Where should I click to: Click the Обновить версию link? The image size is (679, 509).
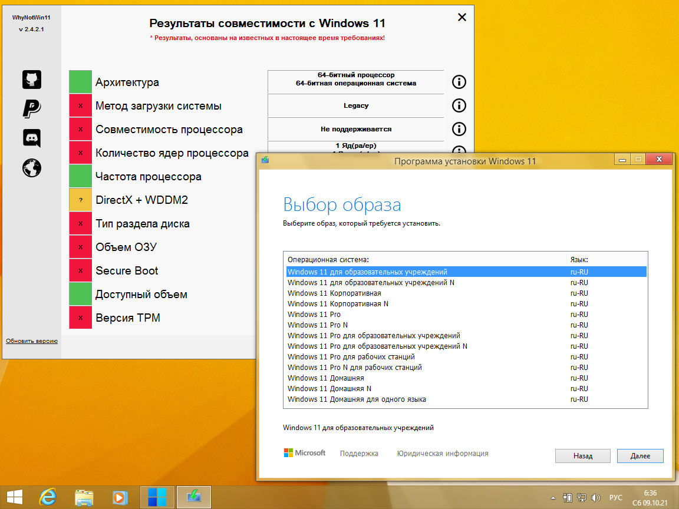click(x=32, y=341)
